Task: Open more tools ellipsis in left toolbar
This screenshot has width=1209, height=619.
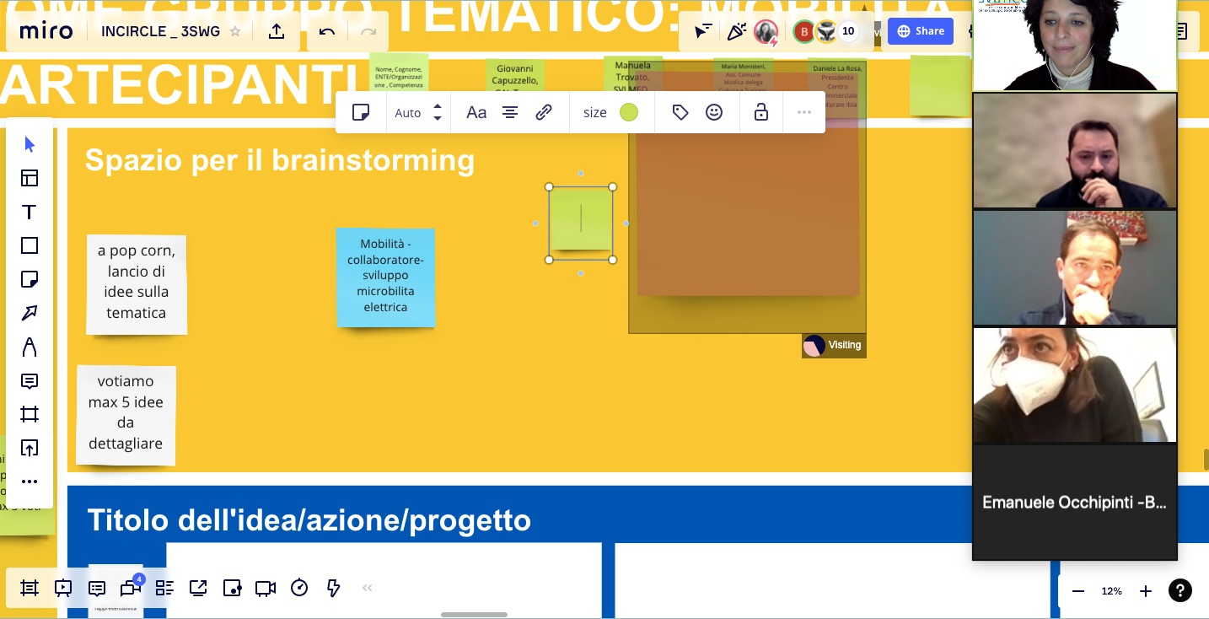Action: point(30,482)
